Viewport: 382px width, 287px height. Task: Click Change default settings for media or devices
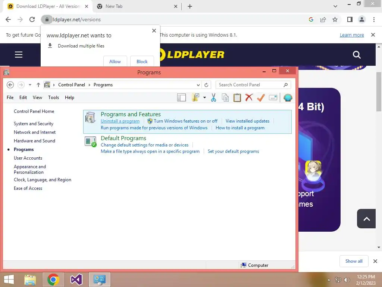[144, 145]
